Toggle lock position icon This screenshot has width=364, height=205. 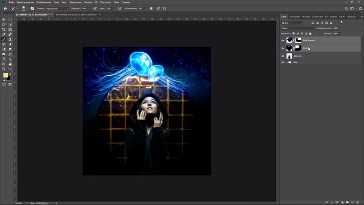pos(302,34)
